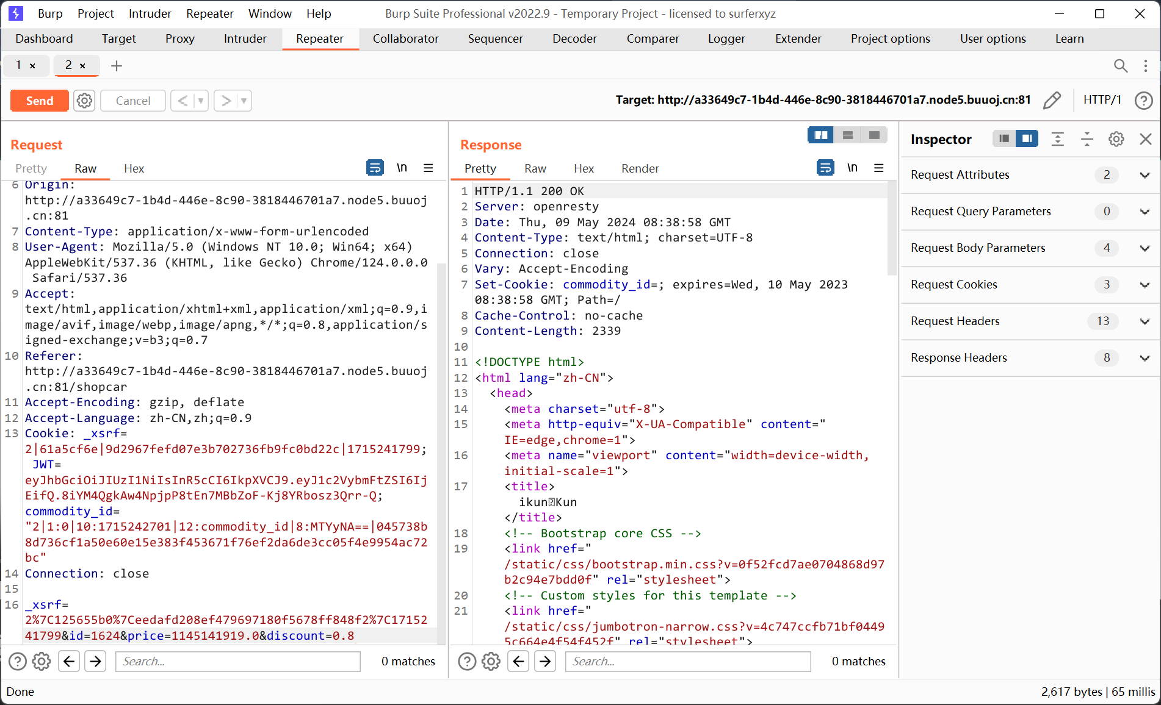Open the Intruder menu
Viewport: 1161px width, 705px height.
click(x=150, y=13)
